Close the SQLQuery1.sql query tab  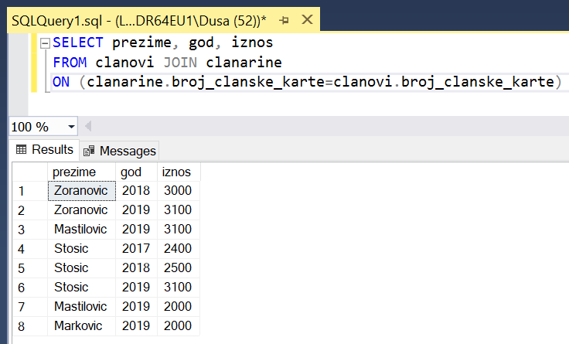point(307,19)
